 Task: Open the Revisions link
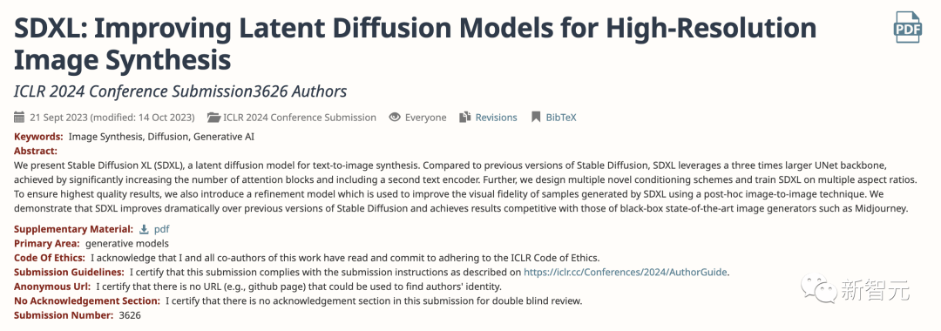point(497,118)
